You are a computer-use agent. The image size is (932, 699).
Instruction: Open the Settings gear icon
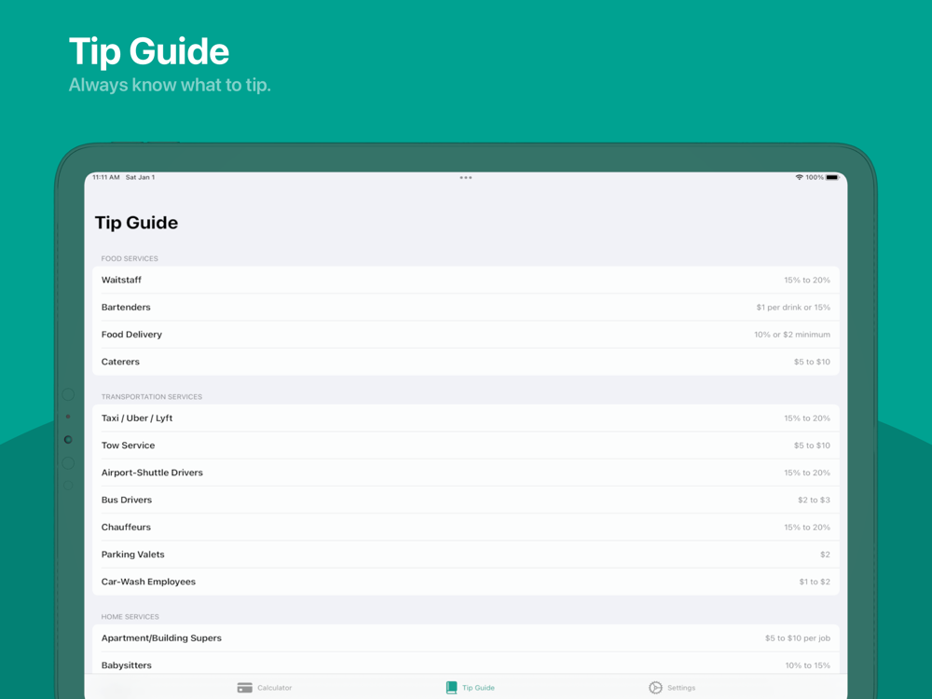point(655,688)
